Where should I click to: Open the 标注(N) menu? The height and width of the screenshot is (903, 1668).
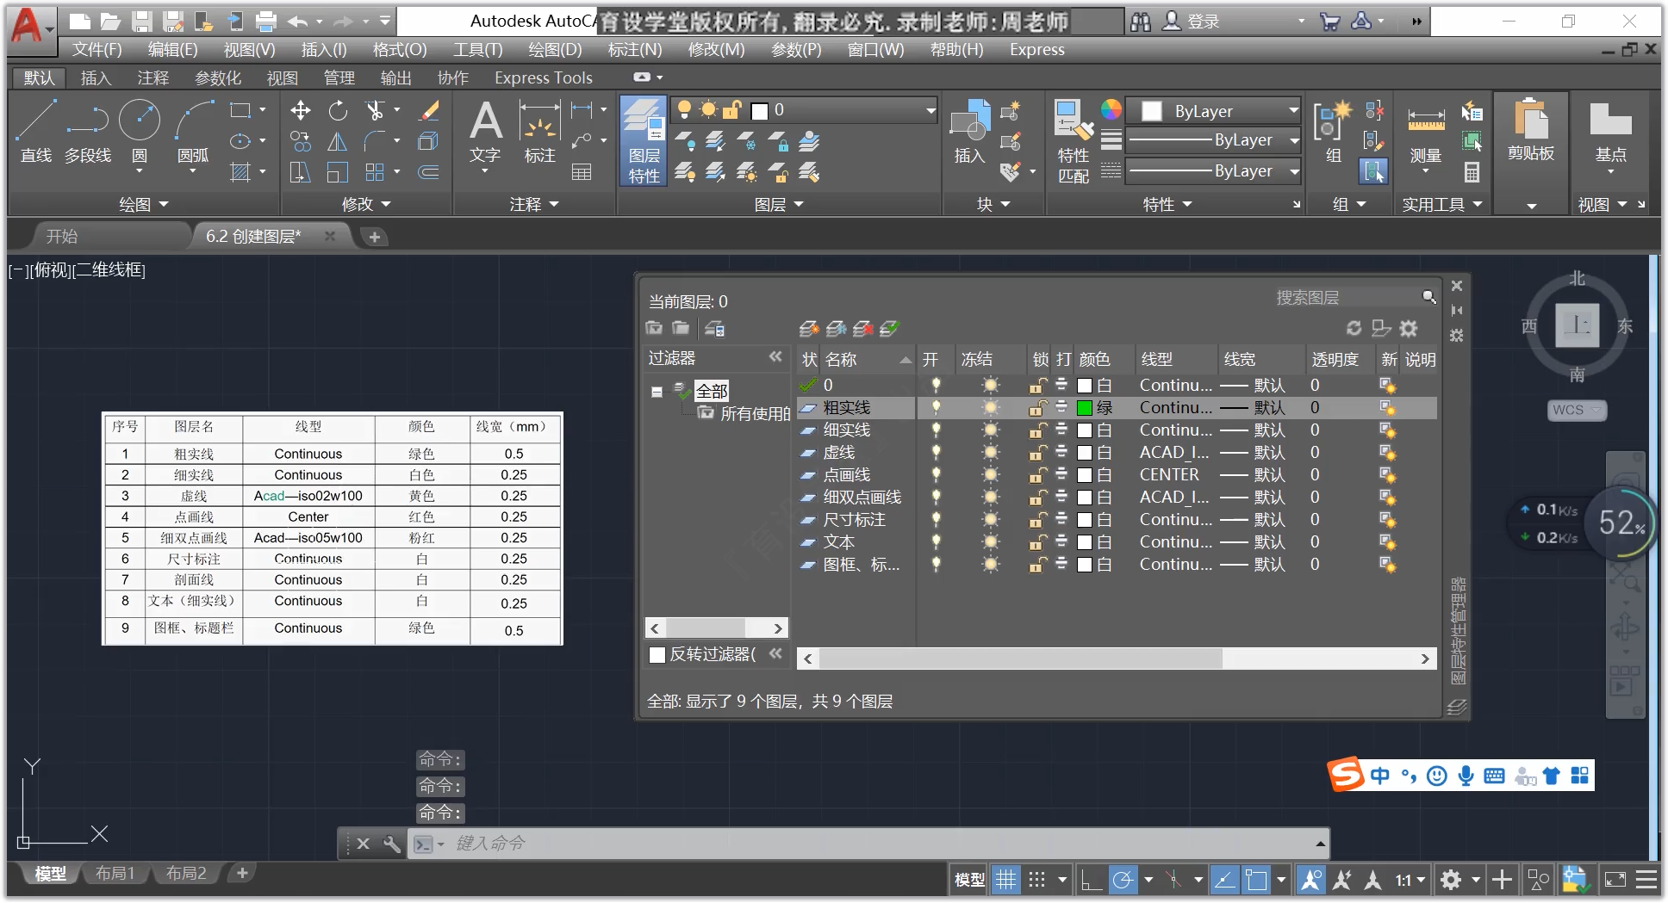pyautogui.click(x=635, y=49)
